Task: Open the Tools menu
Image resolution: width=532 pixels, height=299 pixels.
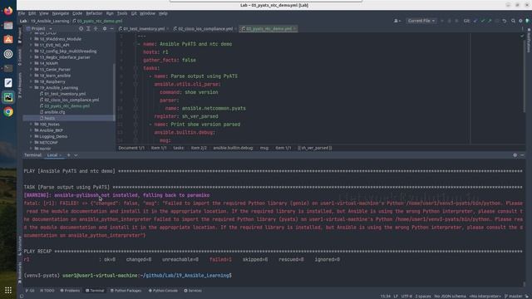Action: pos(122,13)
